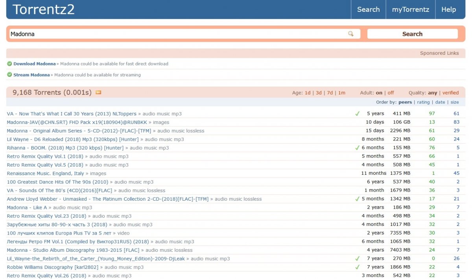This screenshot has height=279, width=472.
Task: Open Зарубежные хиты 80-90-х torrent
Action: [57, 225]
